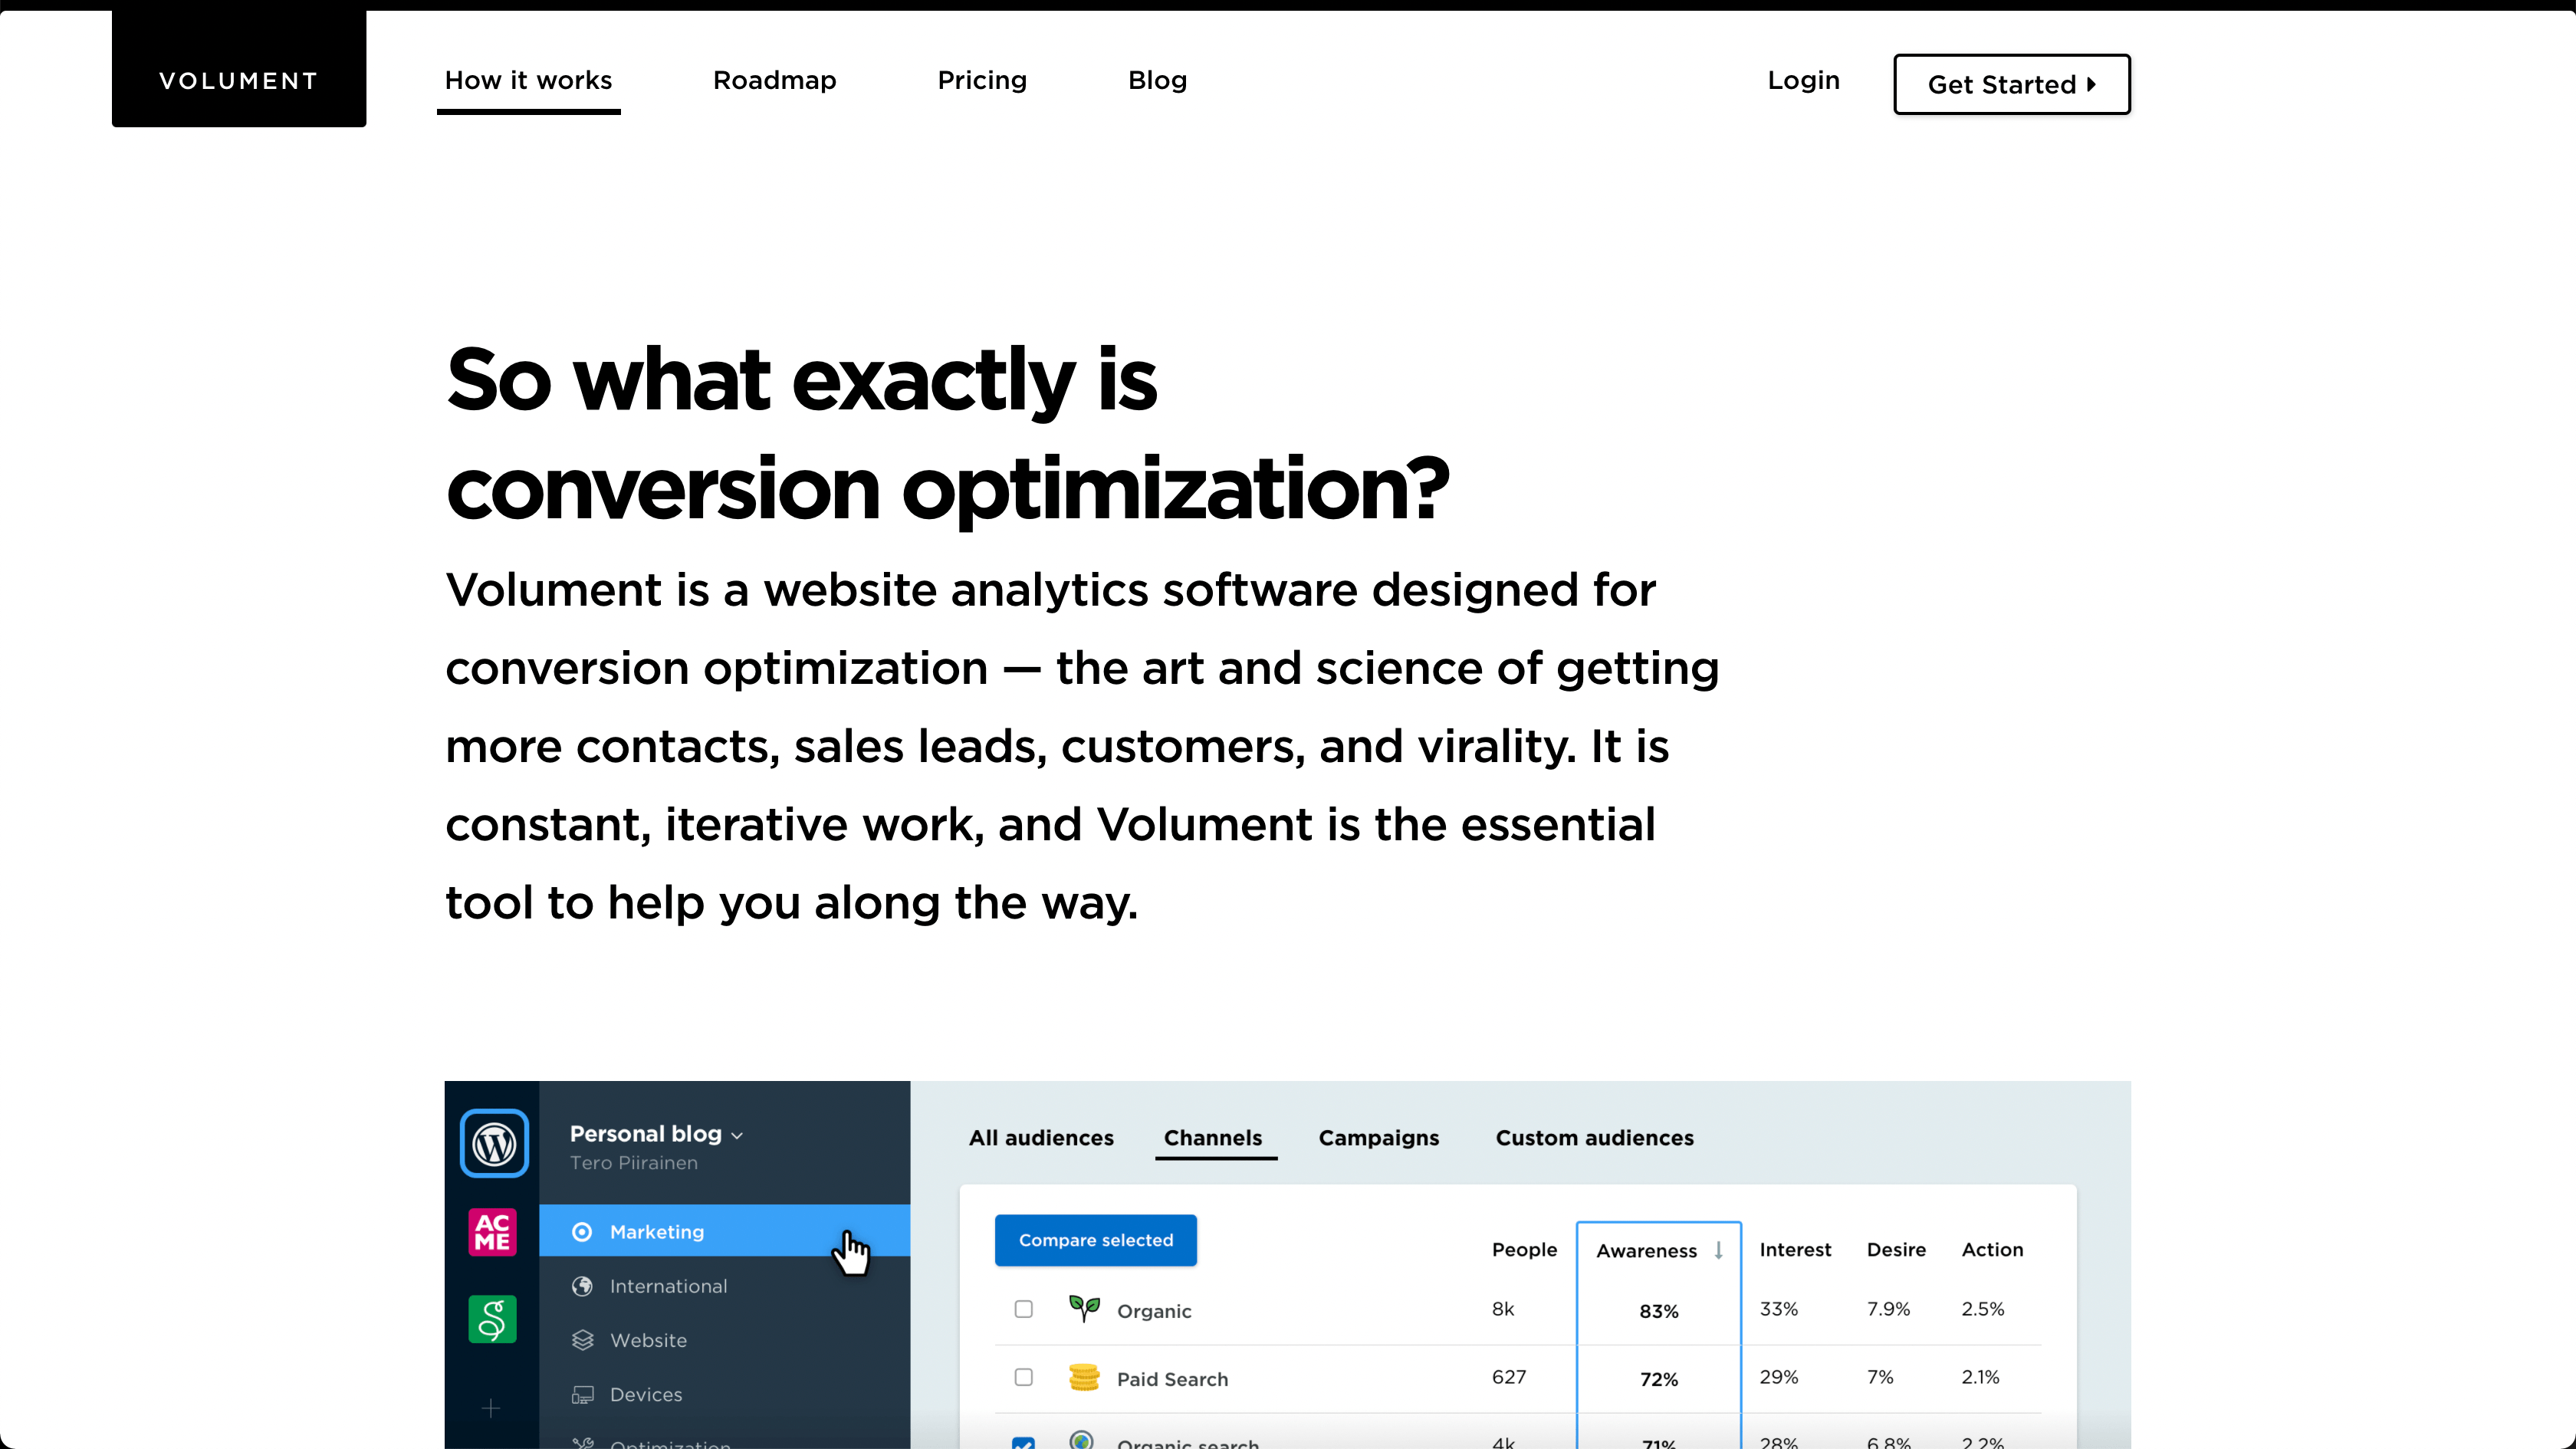Open the Roadmap page

pos(774,80)
